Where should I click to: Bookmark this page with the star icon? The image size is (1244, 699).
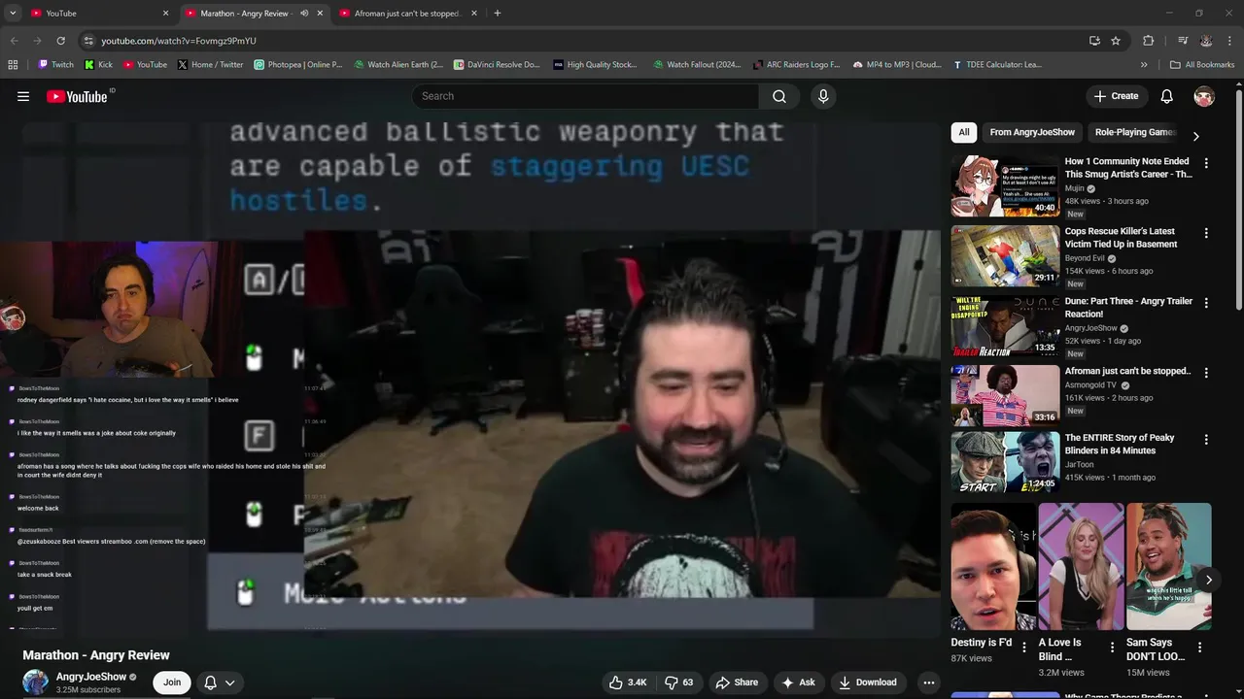(x=1116, y=41)
